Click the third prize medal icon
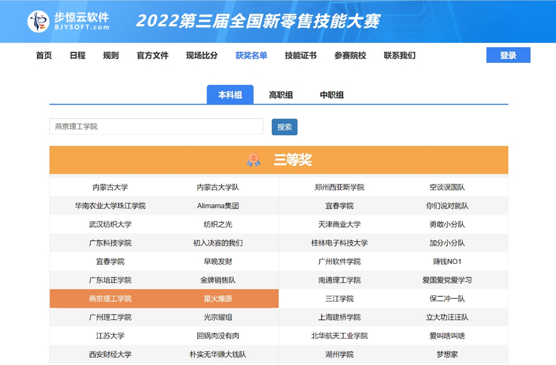The image size is (556, 365). (x=254, y=160)
